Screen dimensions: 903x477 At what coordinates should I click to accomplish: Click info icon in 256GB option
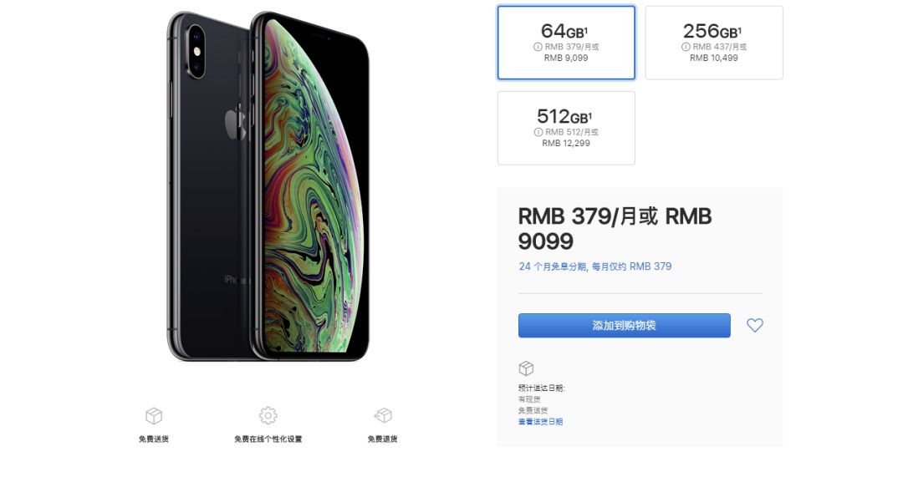click(x=686, y=47)
